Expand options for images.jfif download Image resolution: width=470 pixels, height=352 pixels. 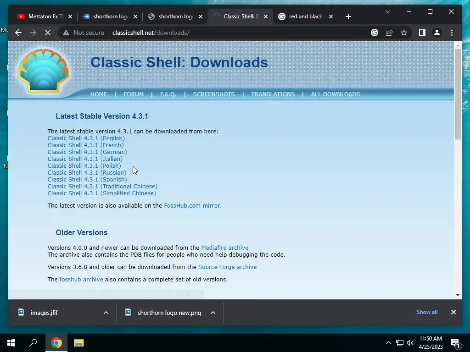(106, 313)
